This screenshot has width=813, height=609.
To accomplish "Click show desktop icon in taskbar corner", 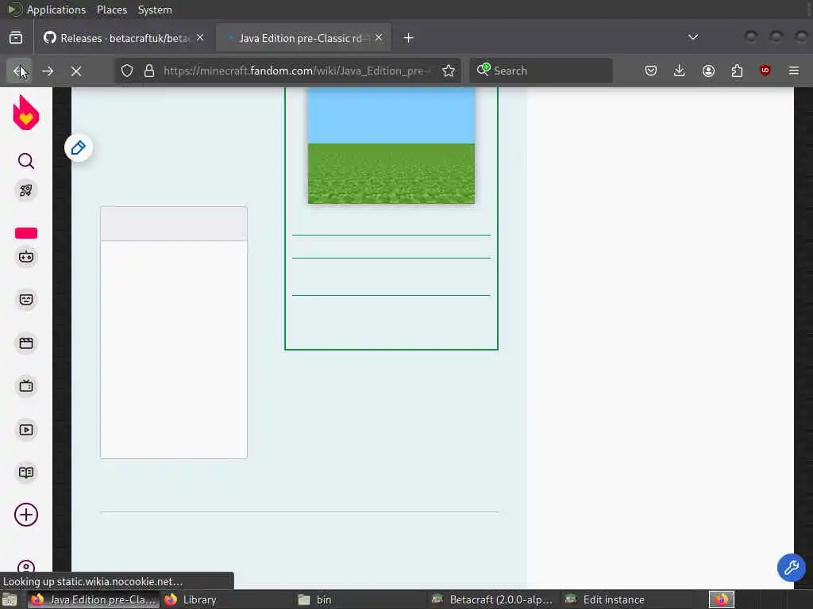I will (x=10, y=599).
